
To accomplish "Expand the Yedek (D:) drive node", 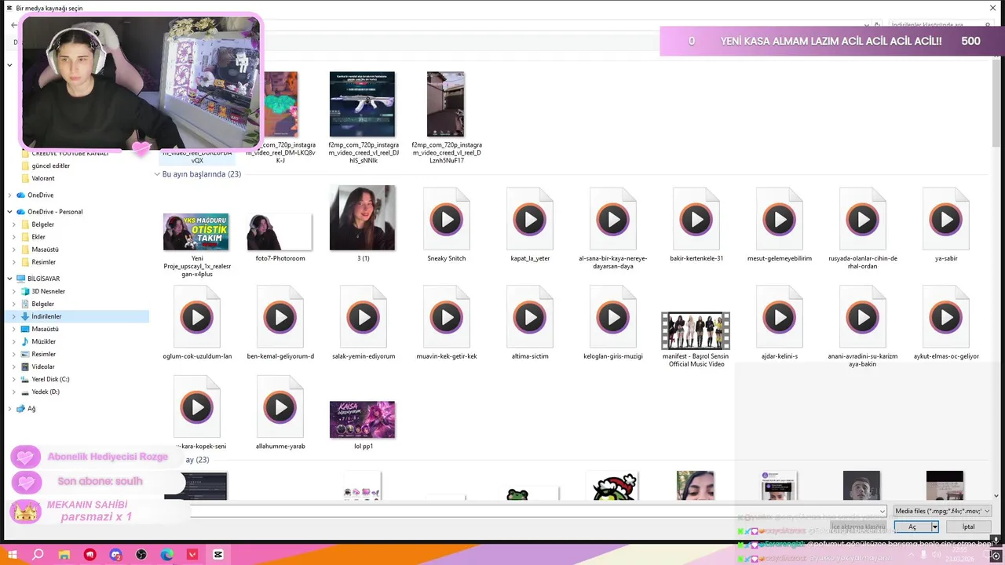I will click(14, 392).
